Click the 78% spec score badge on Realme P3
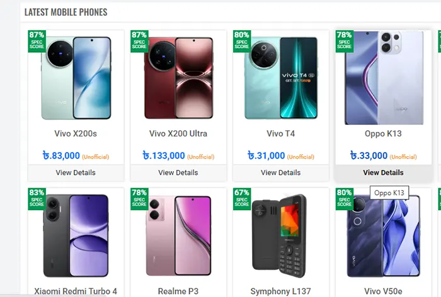The width and height of the screenshot is (441, 297). [x=139, y=198]
